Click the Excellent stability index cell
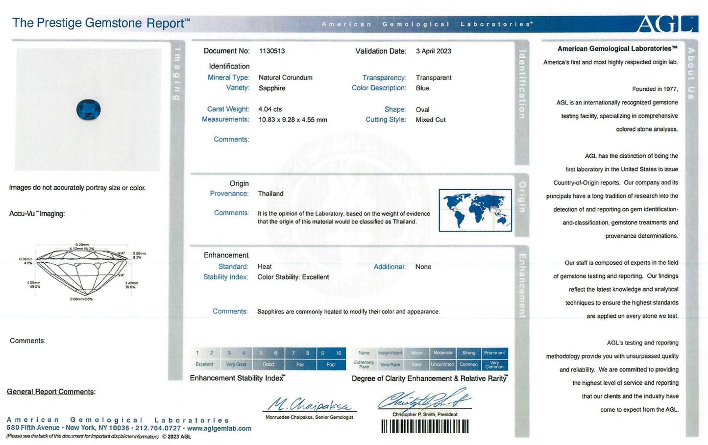 coord(204,365)
